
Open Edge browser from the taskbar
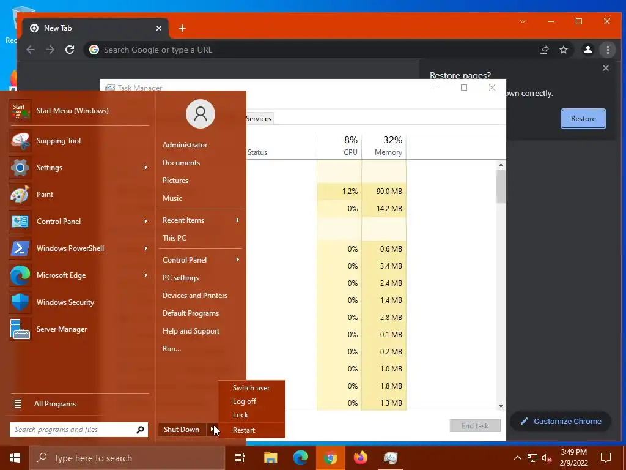(x=301, y=458)
